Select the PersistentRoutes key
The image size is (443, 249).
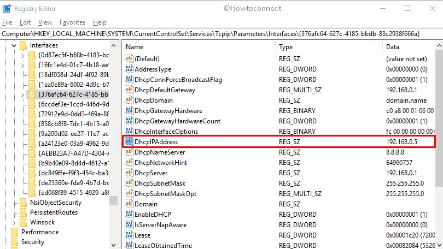(54, 212)
